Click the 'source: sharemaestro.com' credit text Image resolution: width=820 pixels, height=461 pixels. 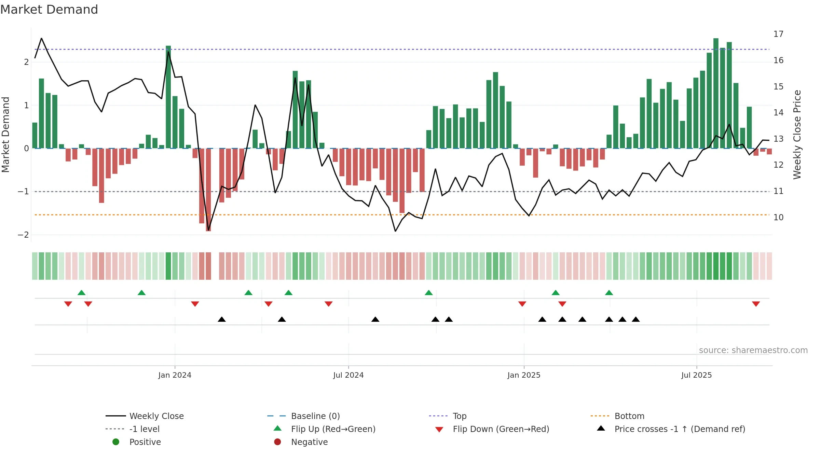(753, 350)
